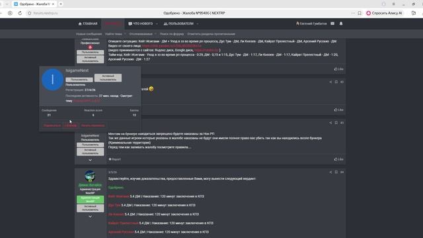Screen dimensions: 423x238
Task: Bookmark the post with the laughing emoji
Action: [336, 82]
